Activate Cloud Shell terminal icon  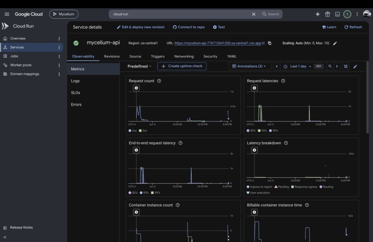[x=337, y=14]
